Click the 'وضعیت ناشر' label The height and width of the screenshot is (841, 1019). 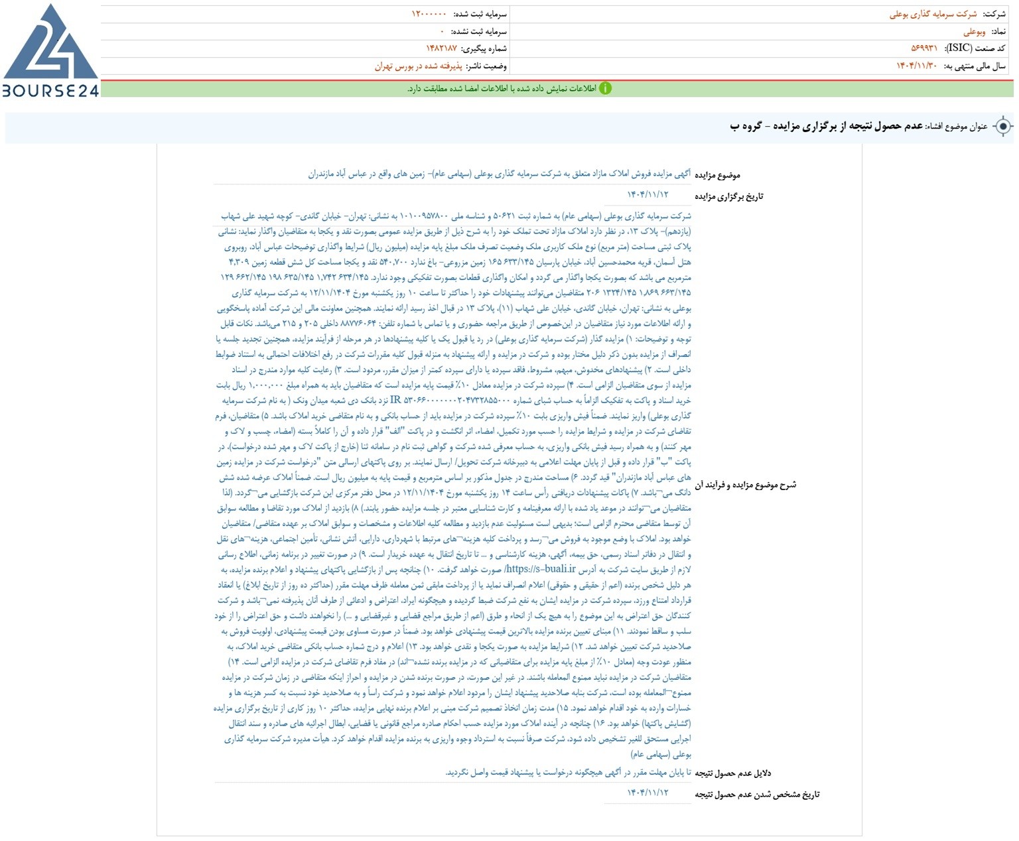486,66
